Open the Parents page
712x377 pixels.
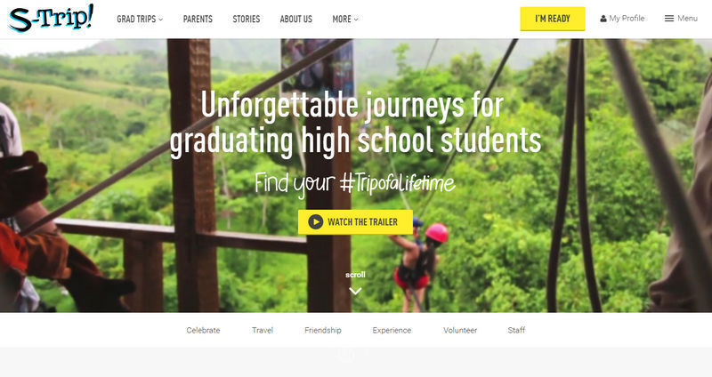tap(198, 19)
